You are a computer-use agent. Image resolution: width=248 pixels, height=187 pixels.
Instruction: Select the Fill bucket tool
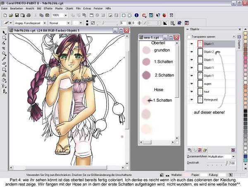coord(4,80)
